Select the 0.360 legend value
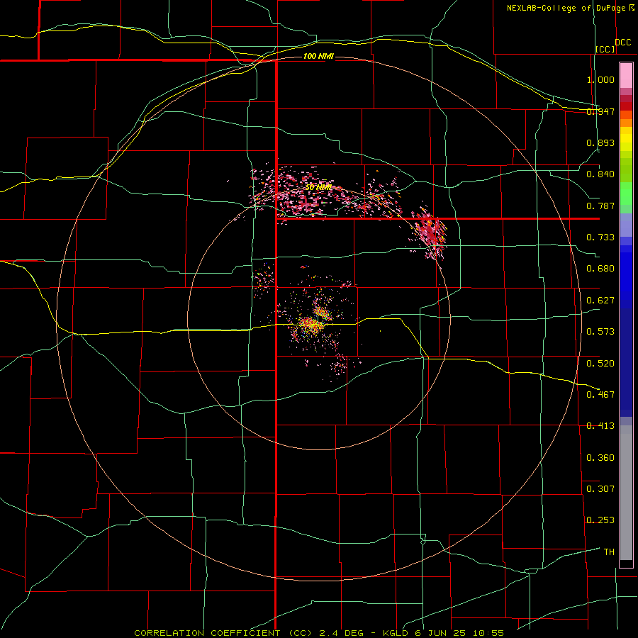The width and height of the screenshot is (638, 638). pos(600,458)
